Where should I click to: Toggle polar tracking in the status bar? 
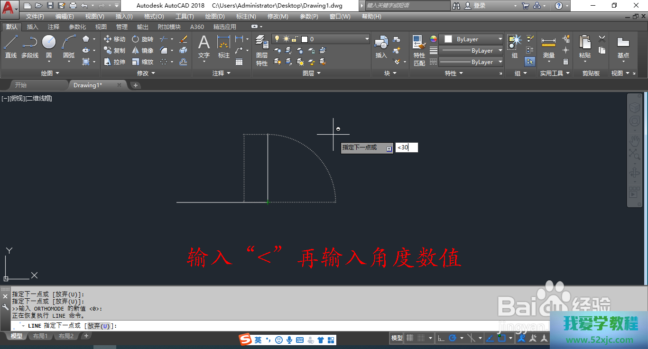tap(453, 338)
